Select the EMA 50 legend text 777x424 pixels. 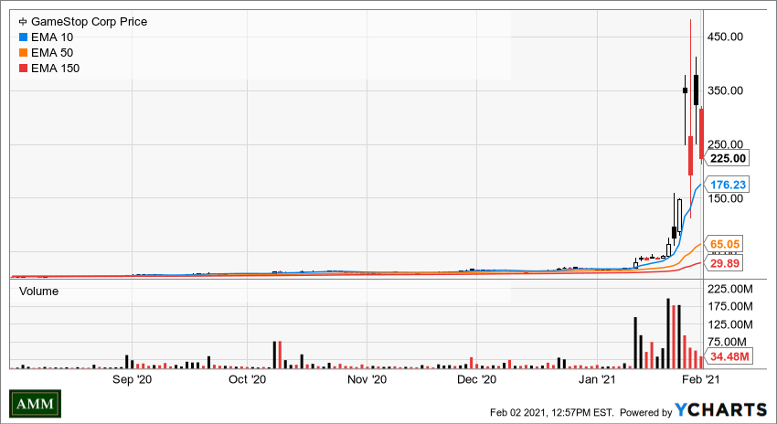[52, 52]
